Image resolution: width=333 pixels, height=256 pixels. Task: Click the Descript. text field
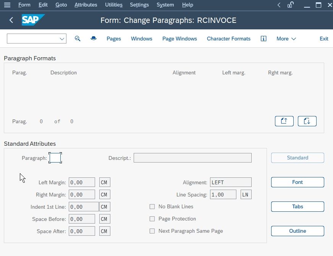(192, 158)
